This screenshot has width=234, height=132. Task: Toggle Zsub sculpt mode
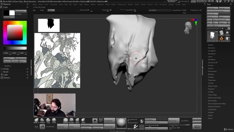(x=51, y=10)
